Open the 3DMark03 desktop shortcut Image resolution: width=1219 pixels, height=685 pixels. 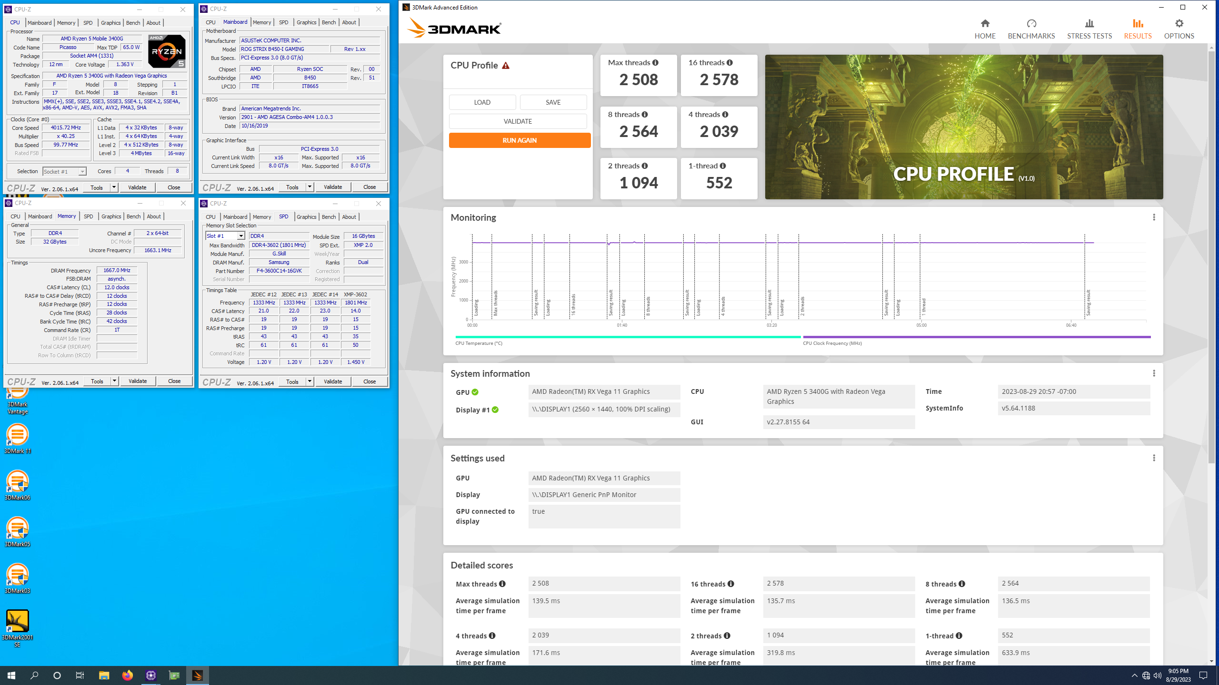pyautogui.click(x=18, y=578)
